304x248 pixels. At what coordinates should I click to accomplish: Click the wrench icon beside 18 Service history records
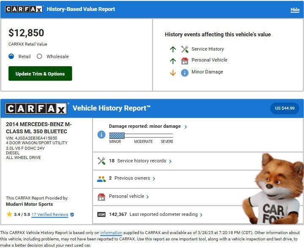(101, 161)
